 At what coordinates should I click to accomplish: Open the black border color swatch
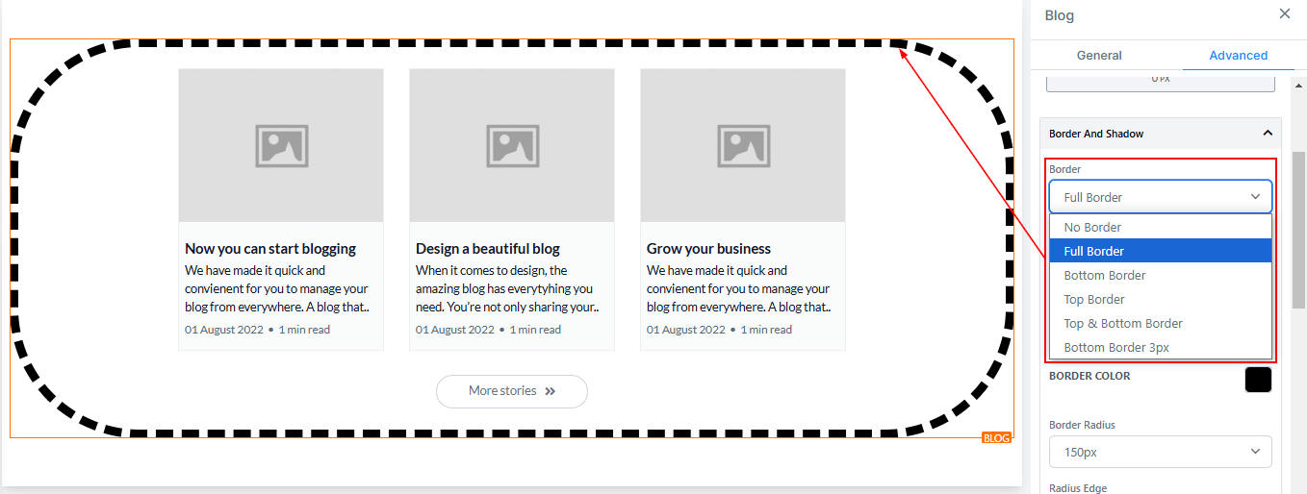click(1257, 380)
